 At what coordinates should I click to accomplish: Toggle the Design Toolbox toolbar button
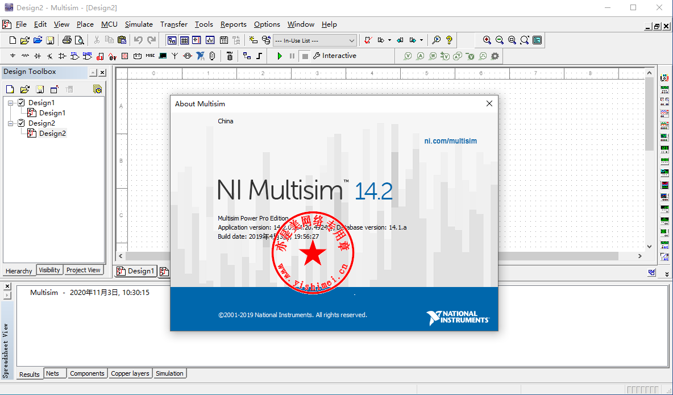[172, 40]
